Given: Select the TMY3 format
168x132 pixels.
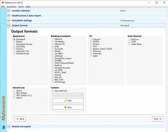Looking at the screenshot, I should click(17, 98).
